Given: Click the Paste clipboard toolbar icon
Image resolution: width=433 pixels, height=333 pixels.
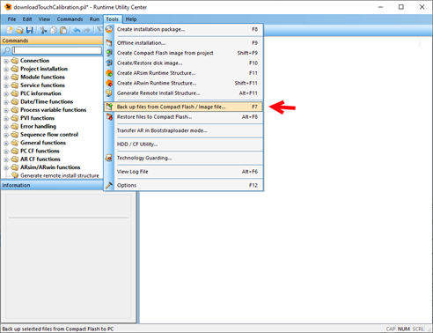Looking at the screenshot, I should pyautogui.click(x=63, y=30).
